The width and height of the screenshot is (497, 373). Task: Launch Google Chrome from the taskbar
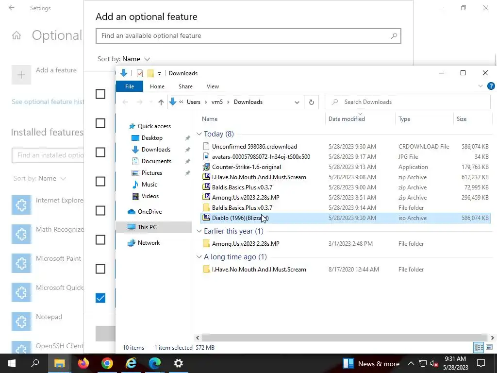[107, 363]
